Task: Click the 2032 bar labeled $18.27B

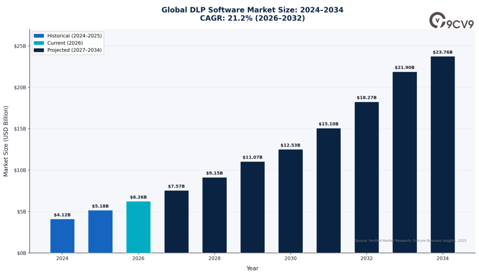Action: [x=367, y=177]
